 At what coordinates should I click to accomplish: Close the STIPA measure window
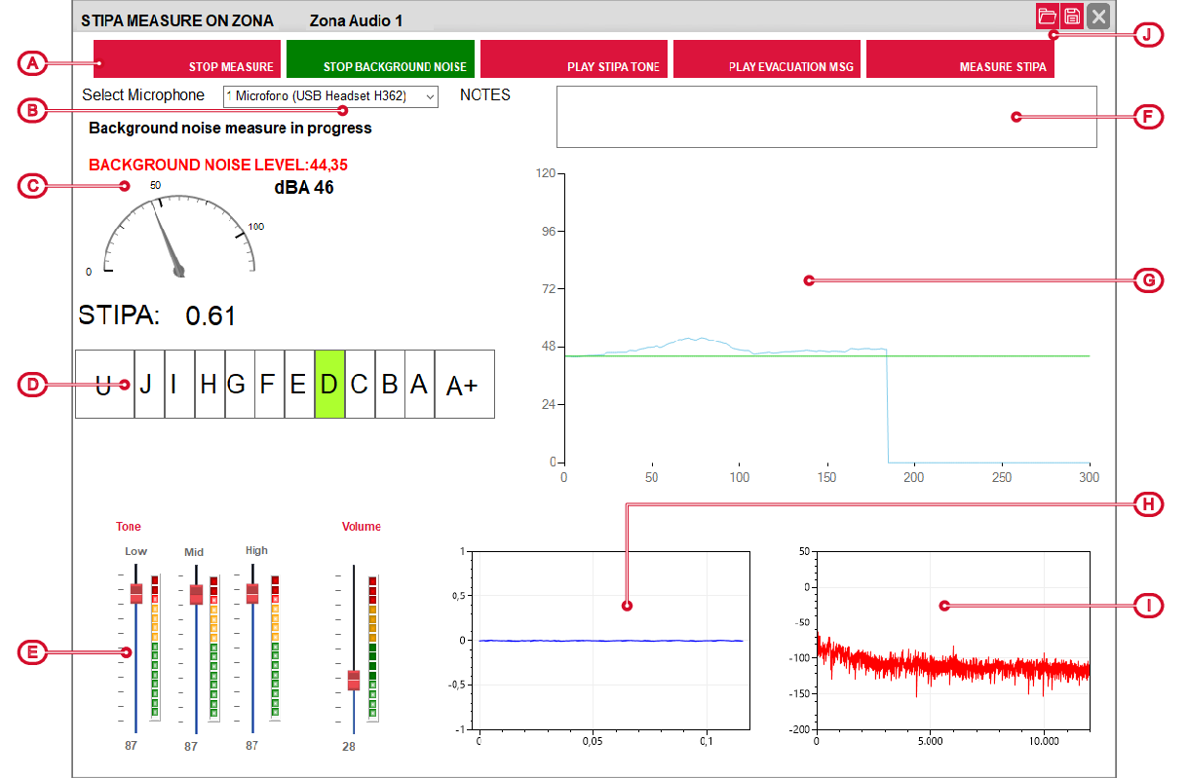(1098, 16)
